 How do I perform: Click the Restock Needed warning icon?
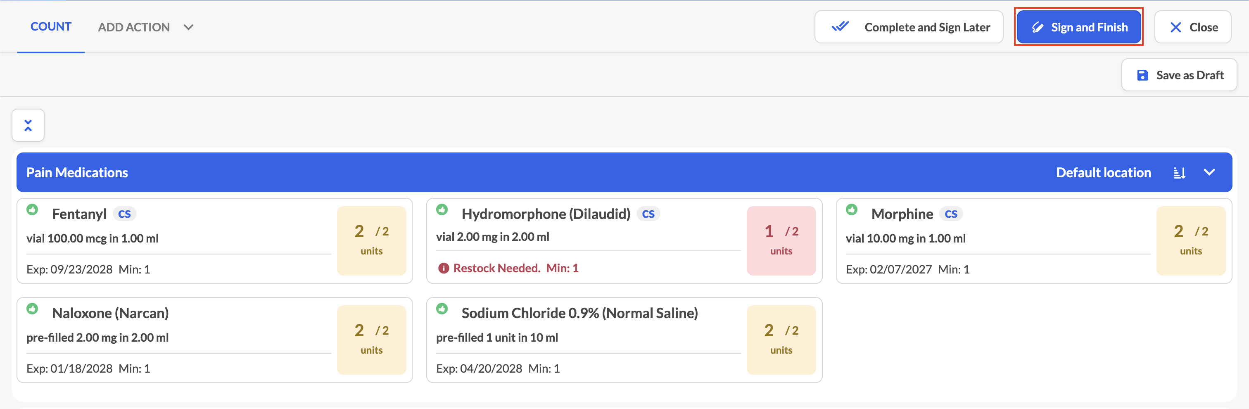tap(443, 268)
